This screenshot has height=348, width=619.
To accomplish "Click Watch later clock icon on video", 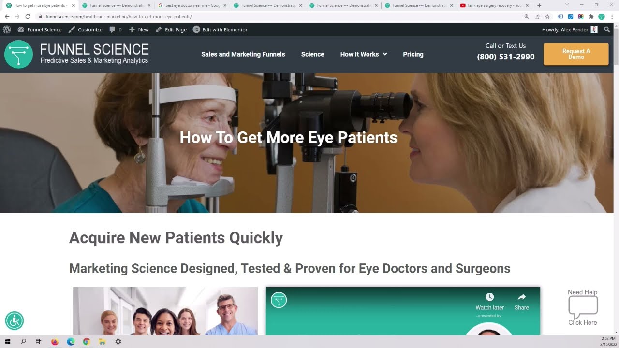I will [x=489, y=297].
